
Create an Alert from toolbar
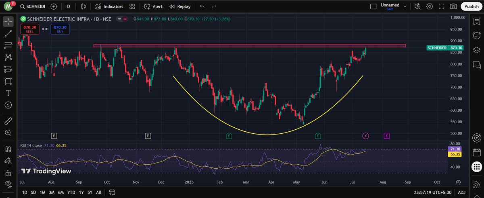(153, 6)
